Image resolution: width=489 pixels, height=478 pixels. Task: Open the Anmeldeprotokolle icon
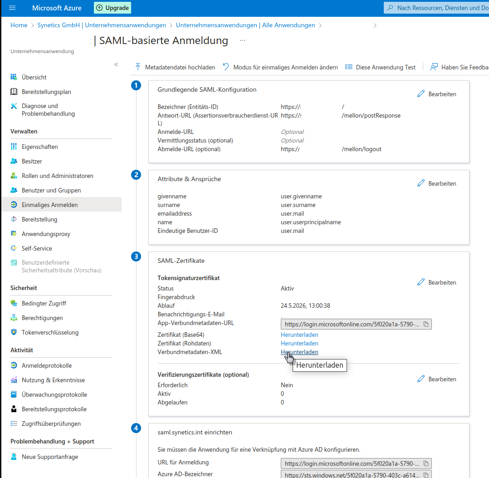coord(14,365)
